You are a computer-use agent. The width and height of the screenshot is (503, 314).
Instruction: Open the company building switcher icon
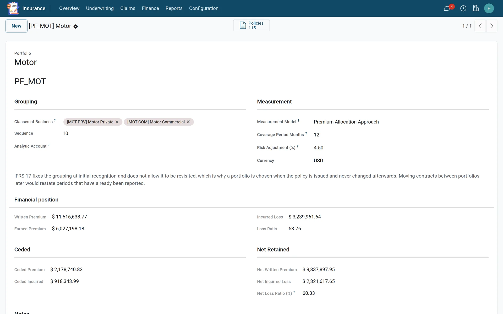click(x=476, y=8)
